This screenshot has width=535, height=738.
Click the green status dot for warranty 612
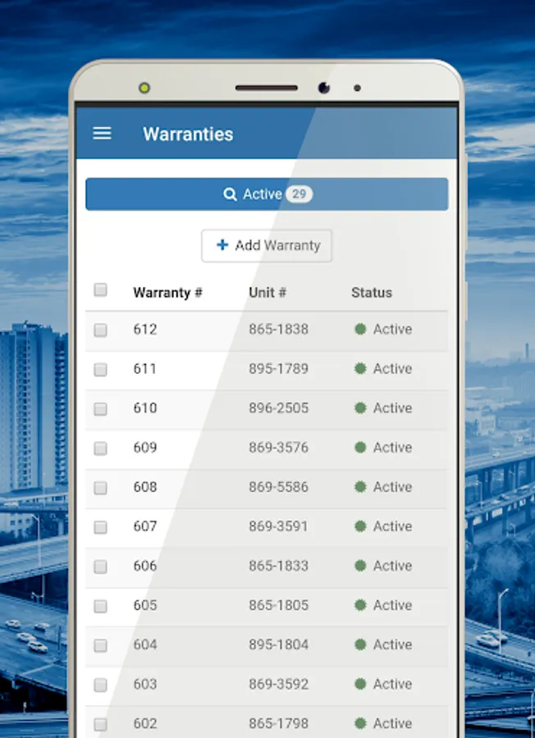360,329
